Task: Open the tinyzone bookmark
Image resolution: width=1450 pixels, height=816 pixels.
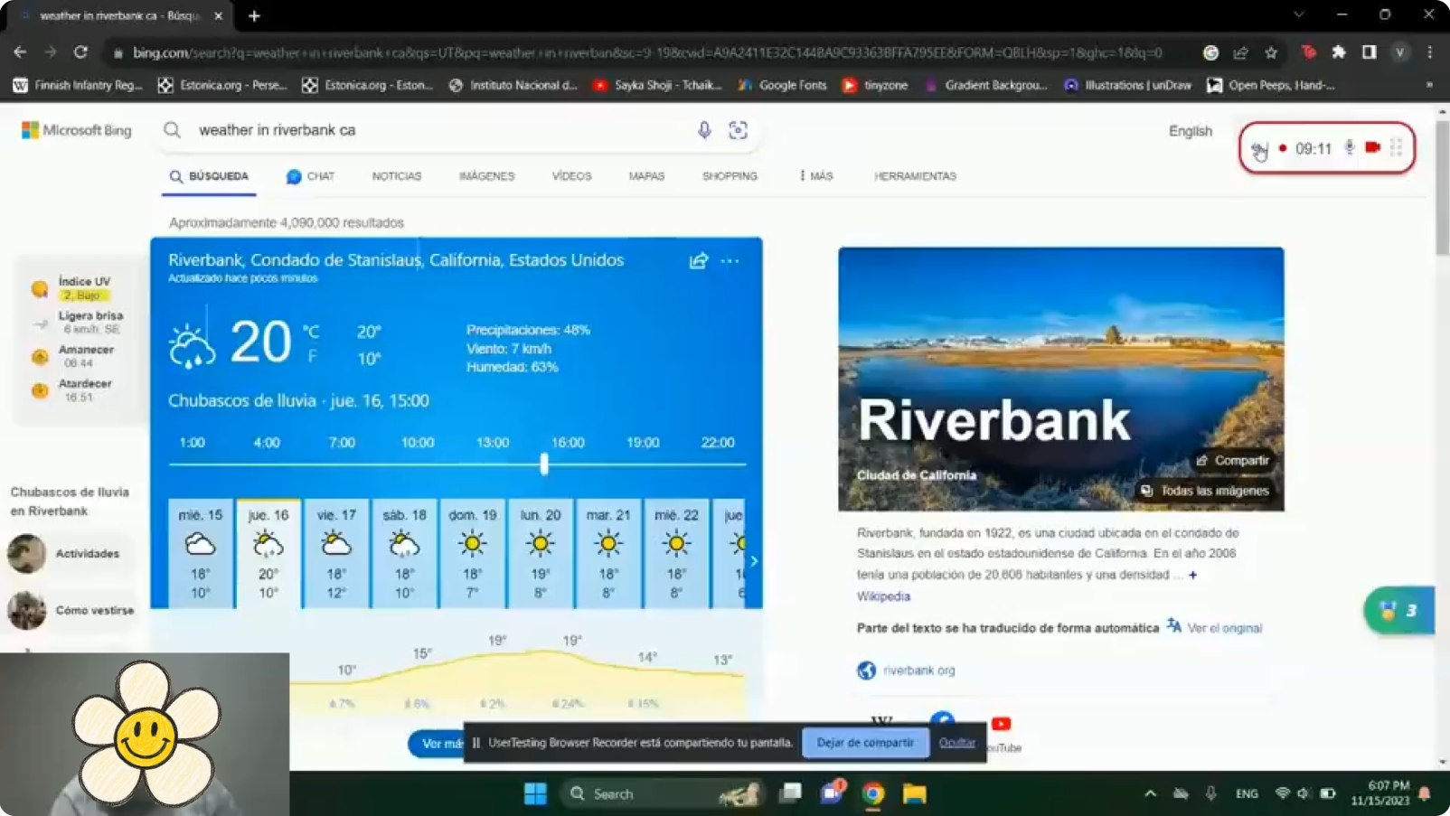Action: (875, 85)
